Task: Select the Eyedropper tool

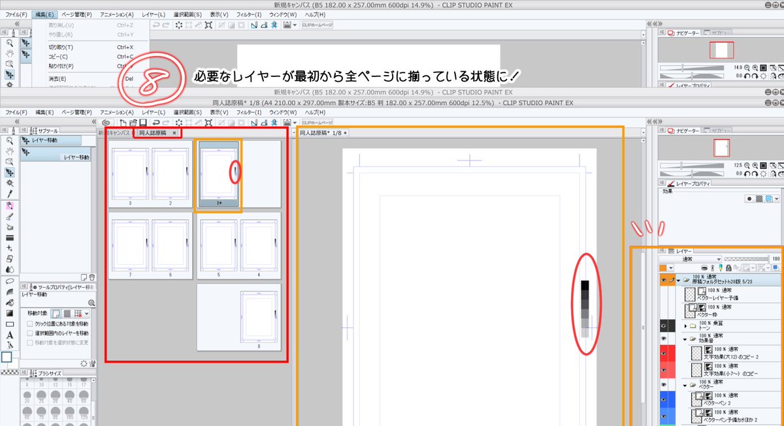Action: 10,194
